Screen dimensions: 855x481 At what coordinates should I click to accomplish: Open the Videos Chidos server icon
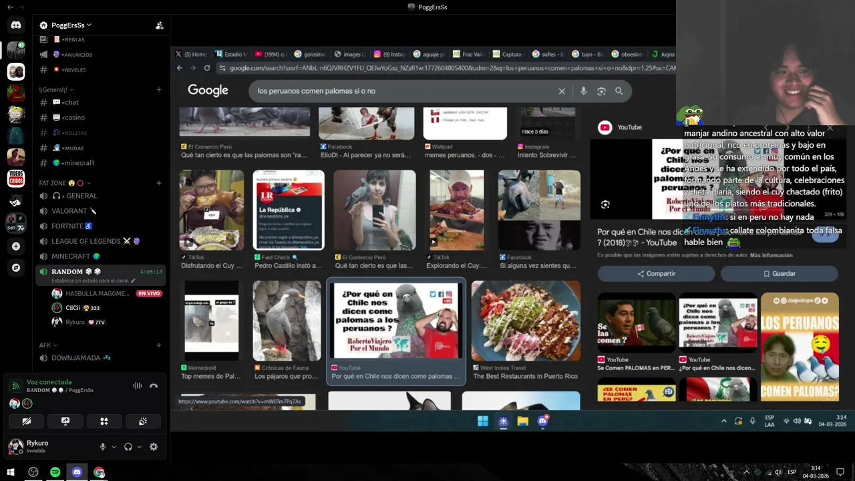(x=16, y=178)
